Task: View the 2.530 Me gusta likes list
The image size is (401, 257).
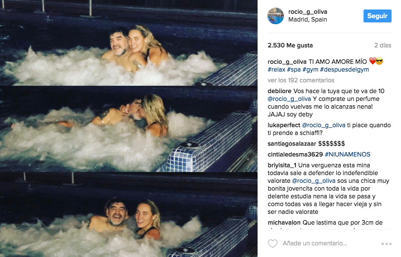Action: click(x=290, y=45)
